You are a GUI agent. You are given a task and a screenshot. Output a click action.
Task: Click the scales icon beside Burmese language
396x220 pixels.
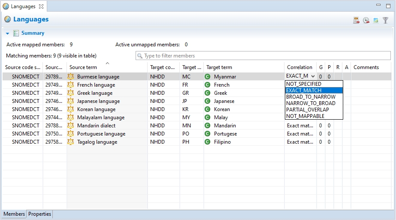pyautogui.click(x=71, y=77)
